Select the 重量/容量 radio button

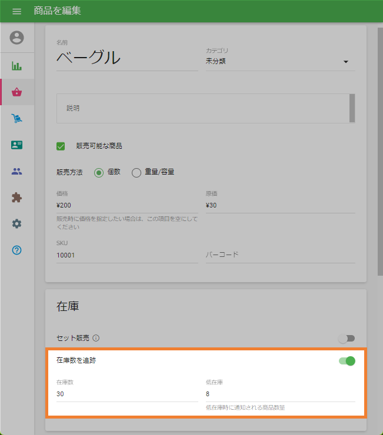tap(136, 173)
